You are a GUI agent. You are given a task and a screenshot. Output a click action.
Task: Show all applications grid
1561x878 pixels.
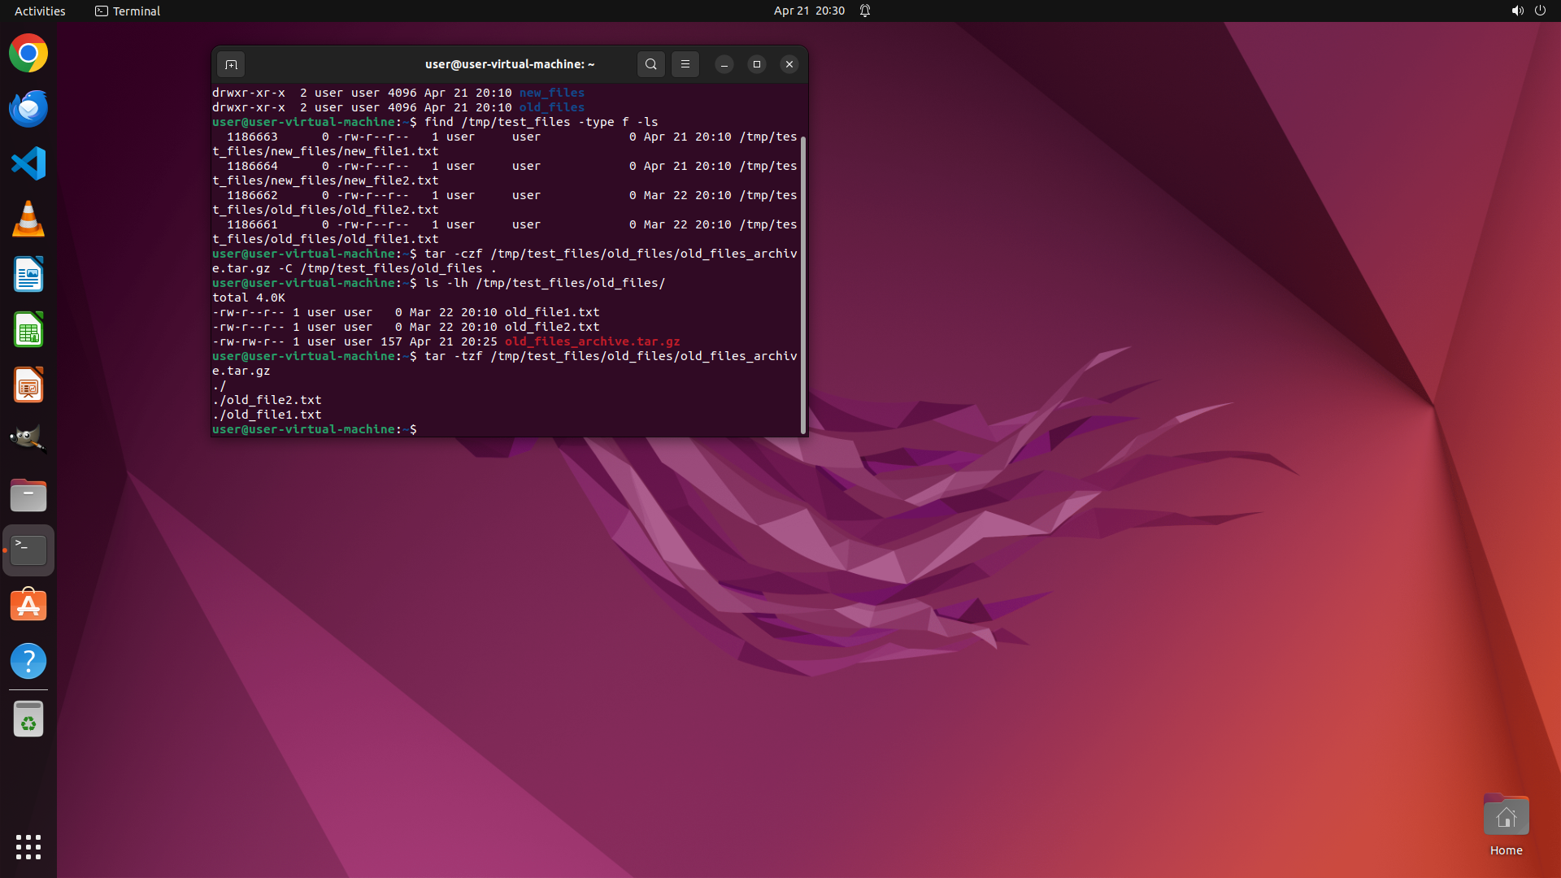[28, 846]
